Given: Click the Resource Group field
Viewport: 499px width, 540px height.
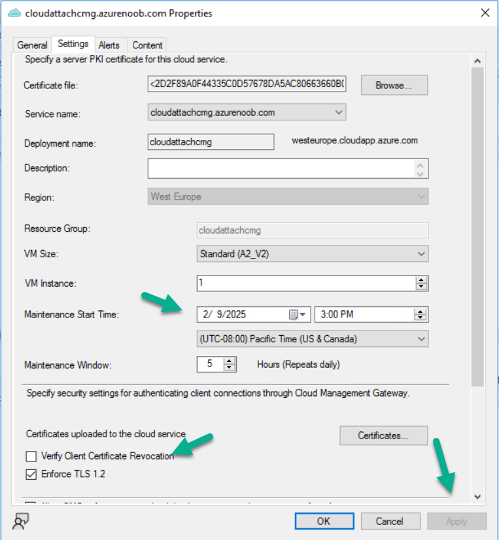Looking at the screenshot, I should (x=313, y=230).
